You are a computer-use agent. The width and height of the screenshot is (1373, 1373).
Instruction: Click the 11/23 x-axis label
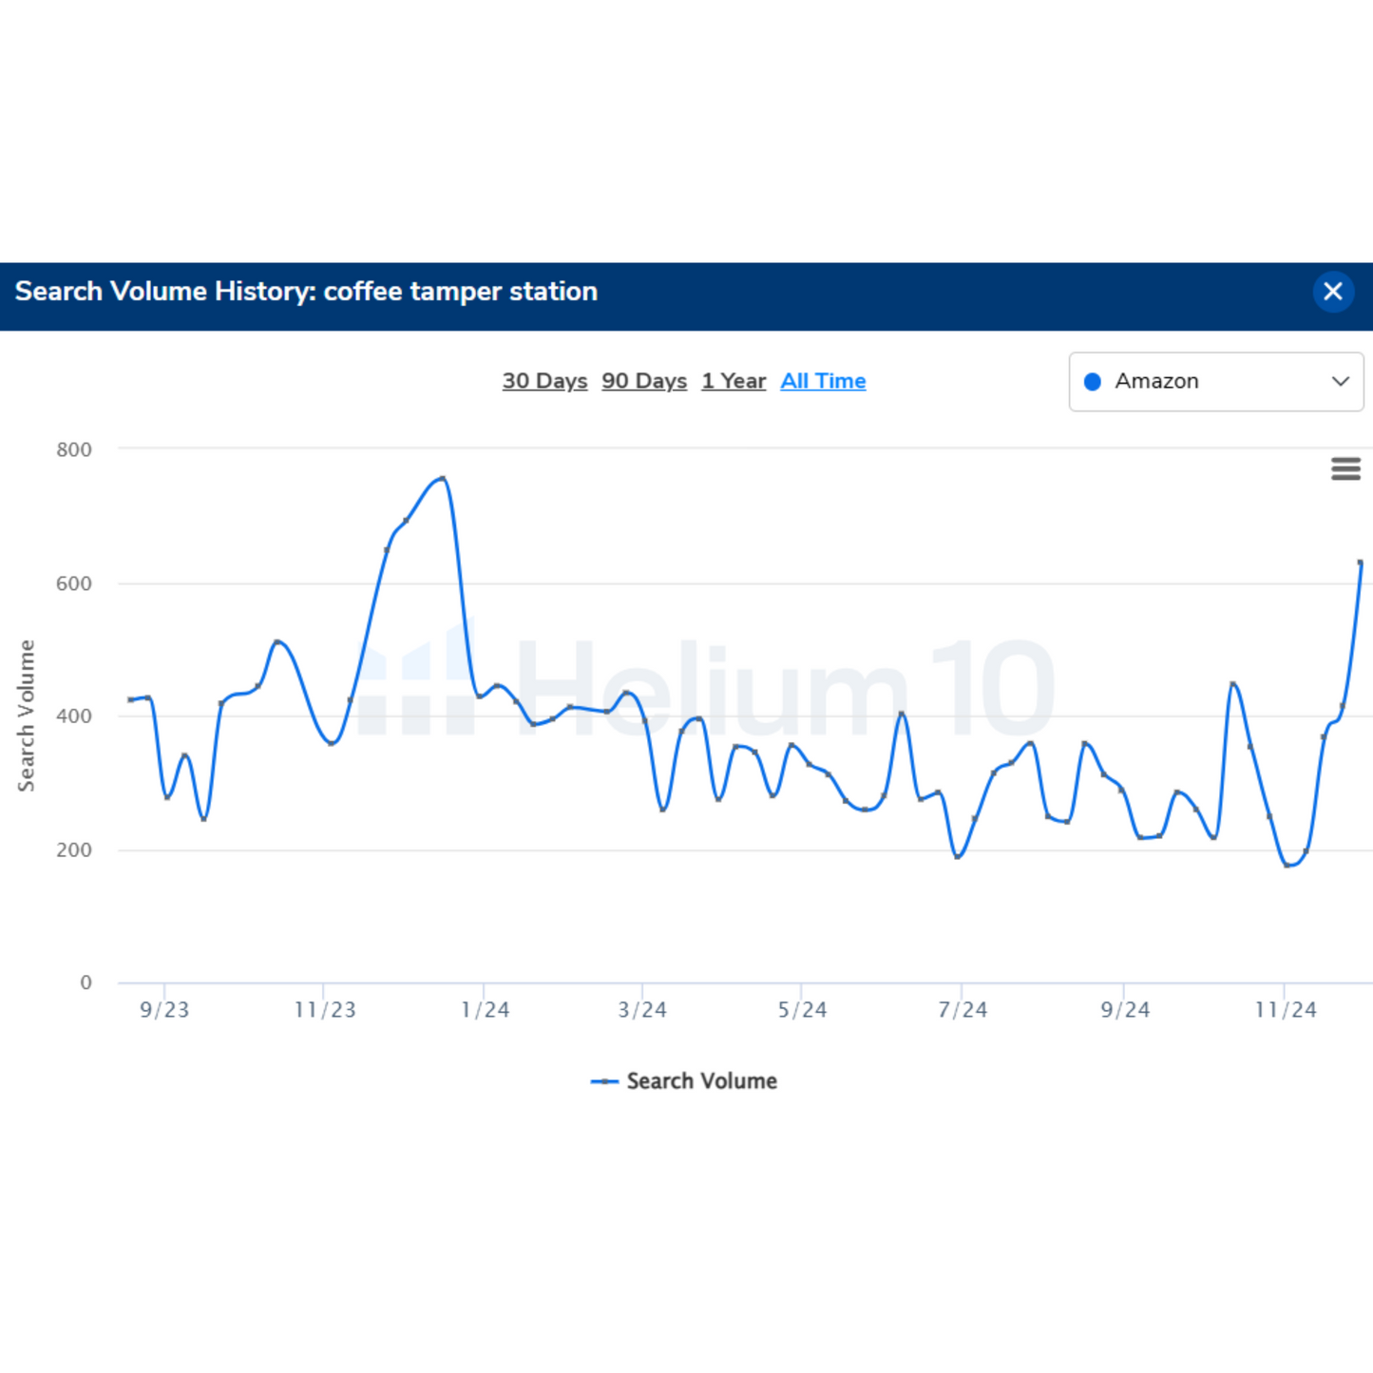pyautogui.click(x=325, y=1010)
